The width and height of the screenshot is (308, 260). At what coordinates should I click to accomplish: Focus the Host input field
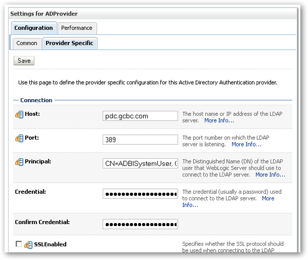point(140,116)
